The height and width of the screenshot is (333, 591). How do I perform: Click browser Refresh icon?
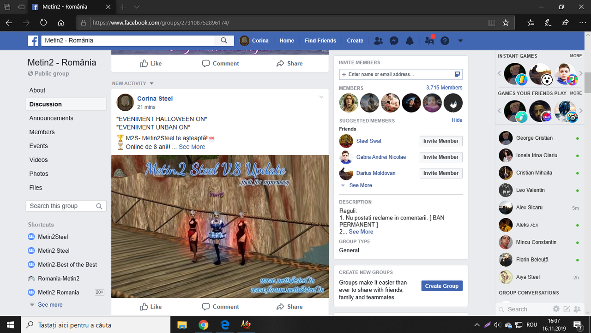pos(43,23)
